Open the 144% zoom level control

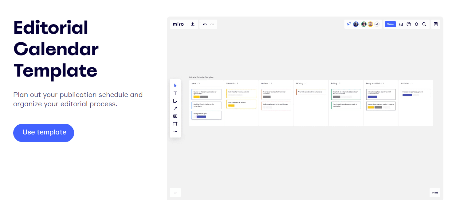pos(435,193)
